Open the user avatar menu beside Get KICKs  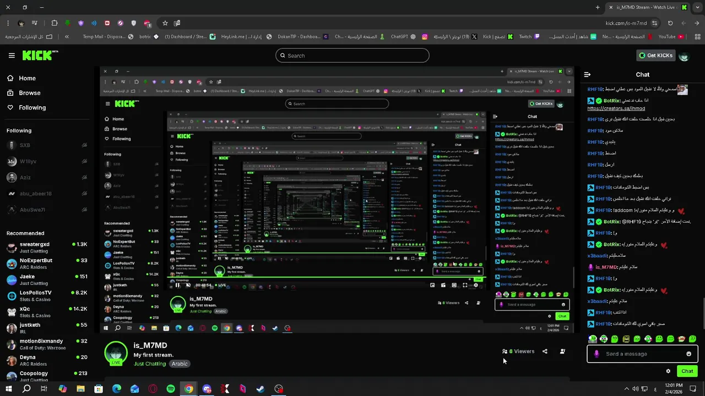click(x=684, y=56)
